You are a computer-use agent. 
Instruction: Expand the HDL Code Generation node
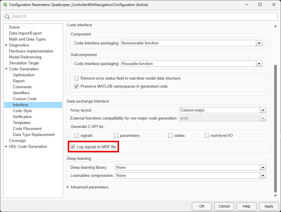[6, 146]
